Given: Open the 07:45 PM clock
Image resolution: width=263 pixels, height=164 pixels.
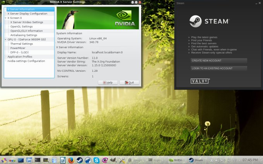Looking at the screenshot, I should (x=250, y=160).
